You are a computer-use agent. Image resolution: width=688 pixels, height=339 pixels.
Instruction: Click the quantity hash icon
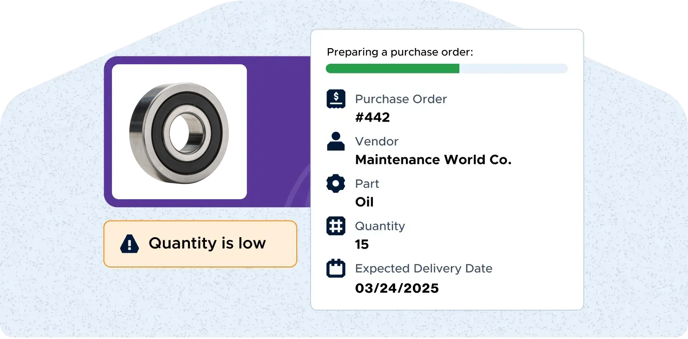pos(336,226)
